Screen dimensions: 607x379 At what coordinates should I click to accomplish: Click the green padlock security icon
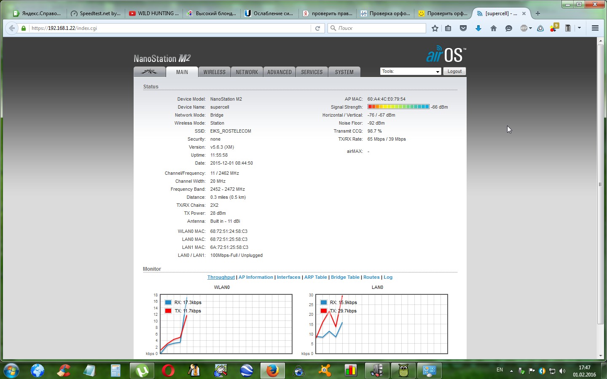[x=24, y=28]
